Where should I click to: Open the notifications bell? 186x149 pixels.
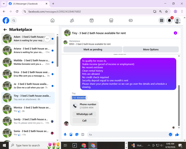point(169,20)
